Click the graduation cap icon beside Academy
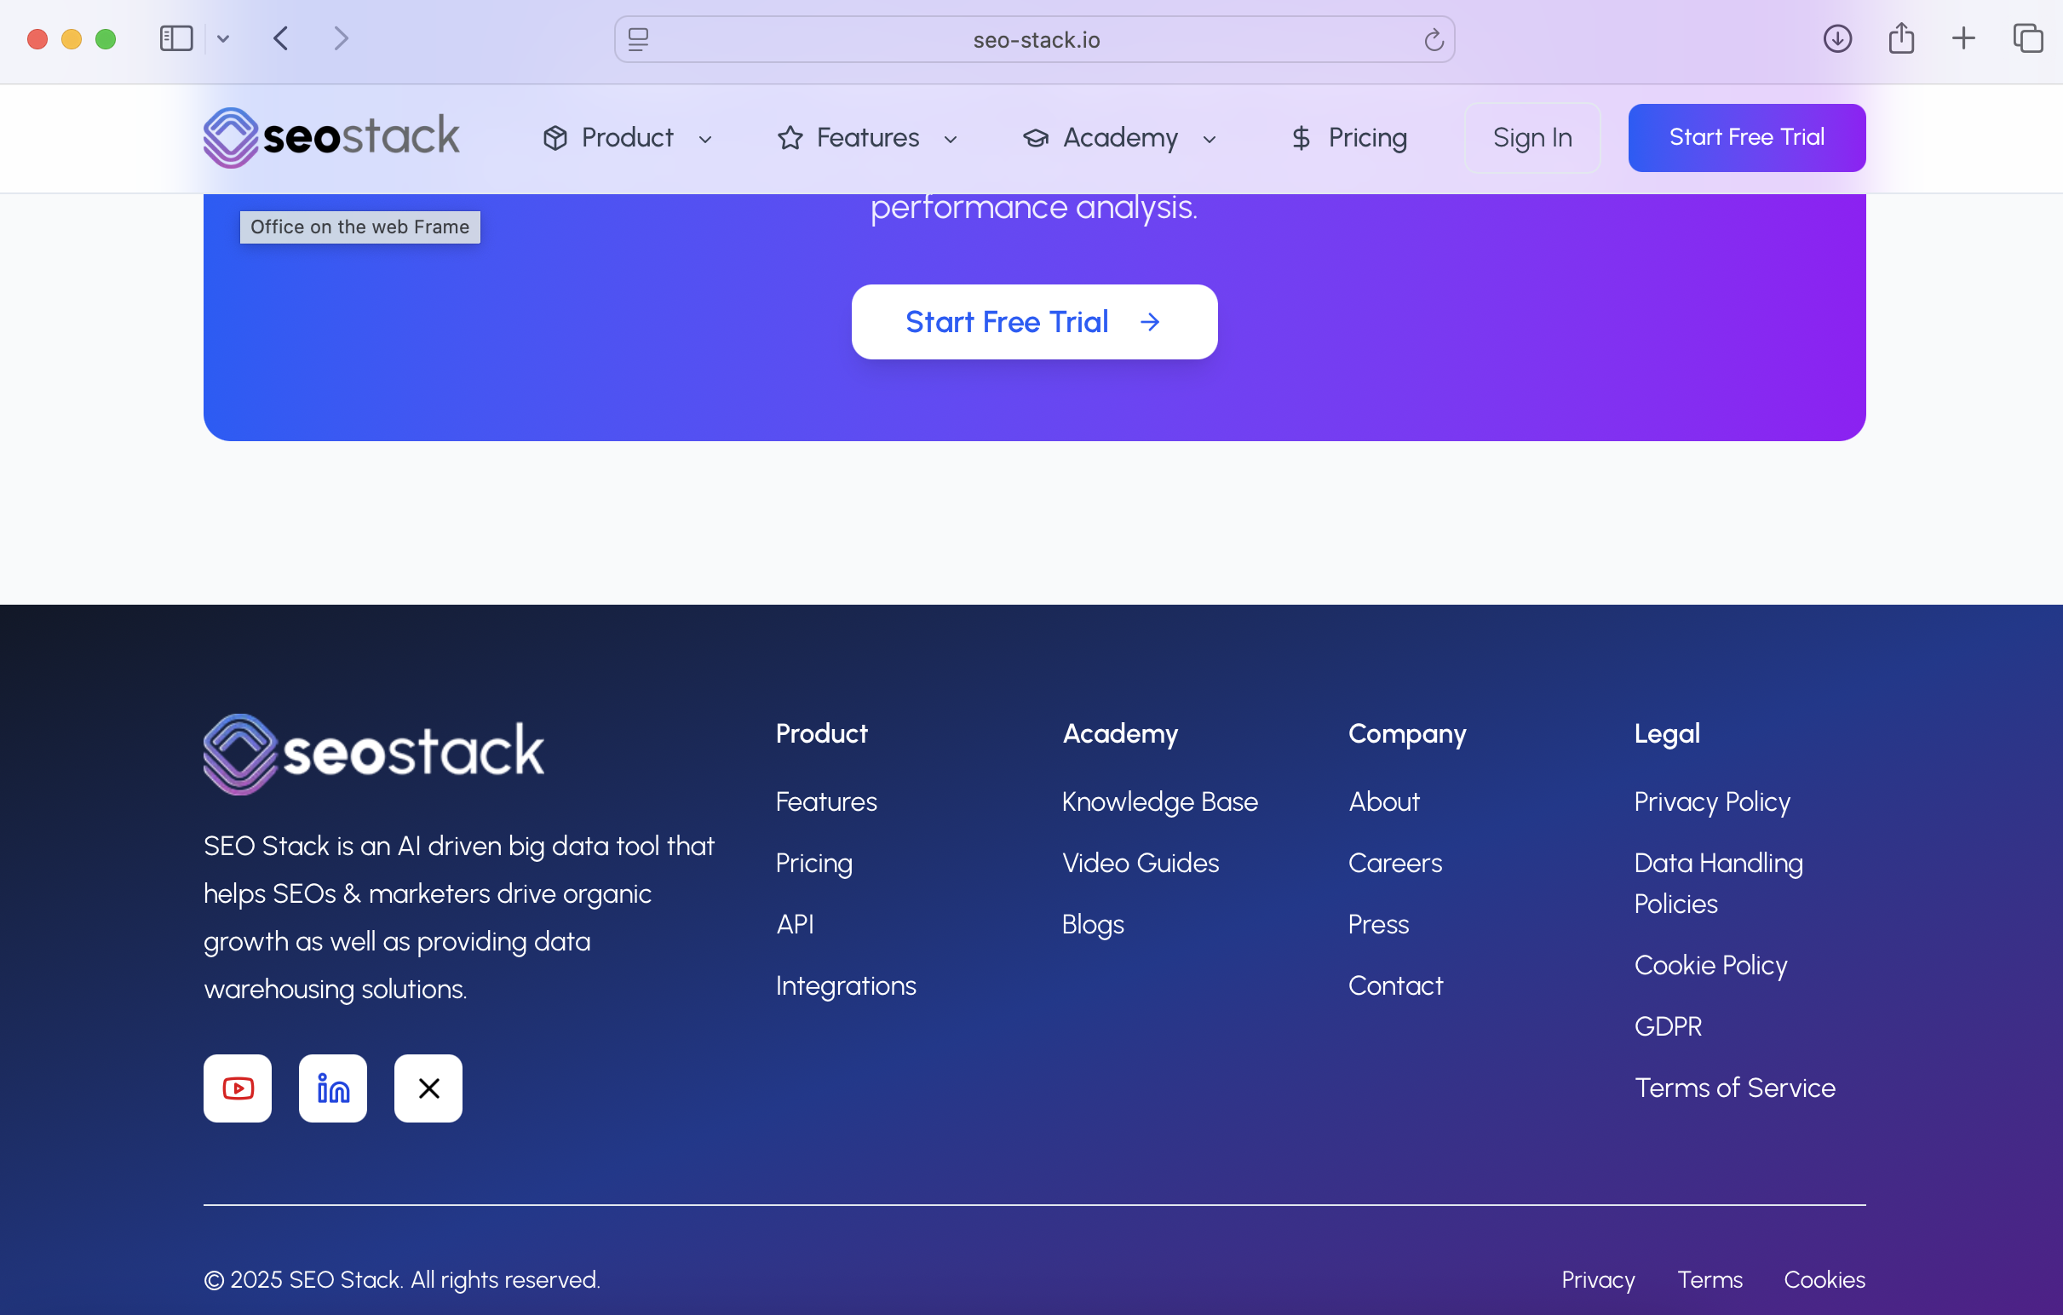 click(x=1036, y=138)
